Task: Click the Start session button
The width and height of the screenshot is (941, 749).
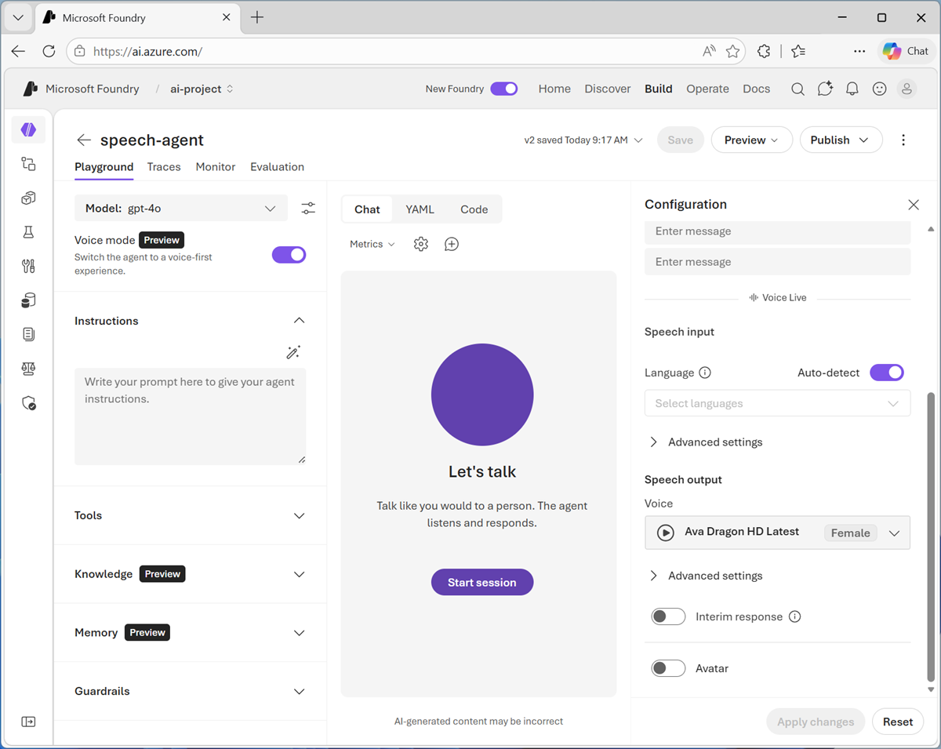Action: (x=482, y=582)
